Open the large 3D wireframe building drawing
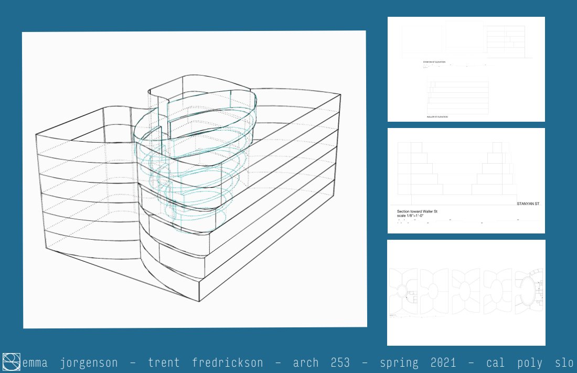 (x=195, y=179)
